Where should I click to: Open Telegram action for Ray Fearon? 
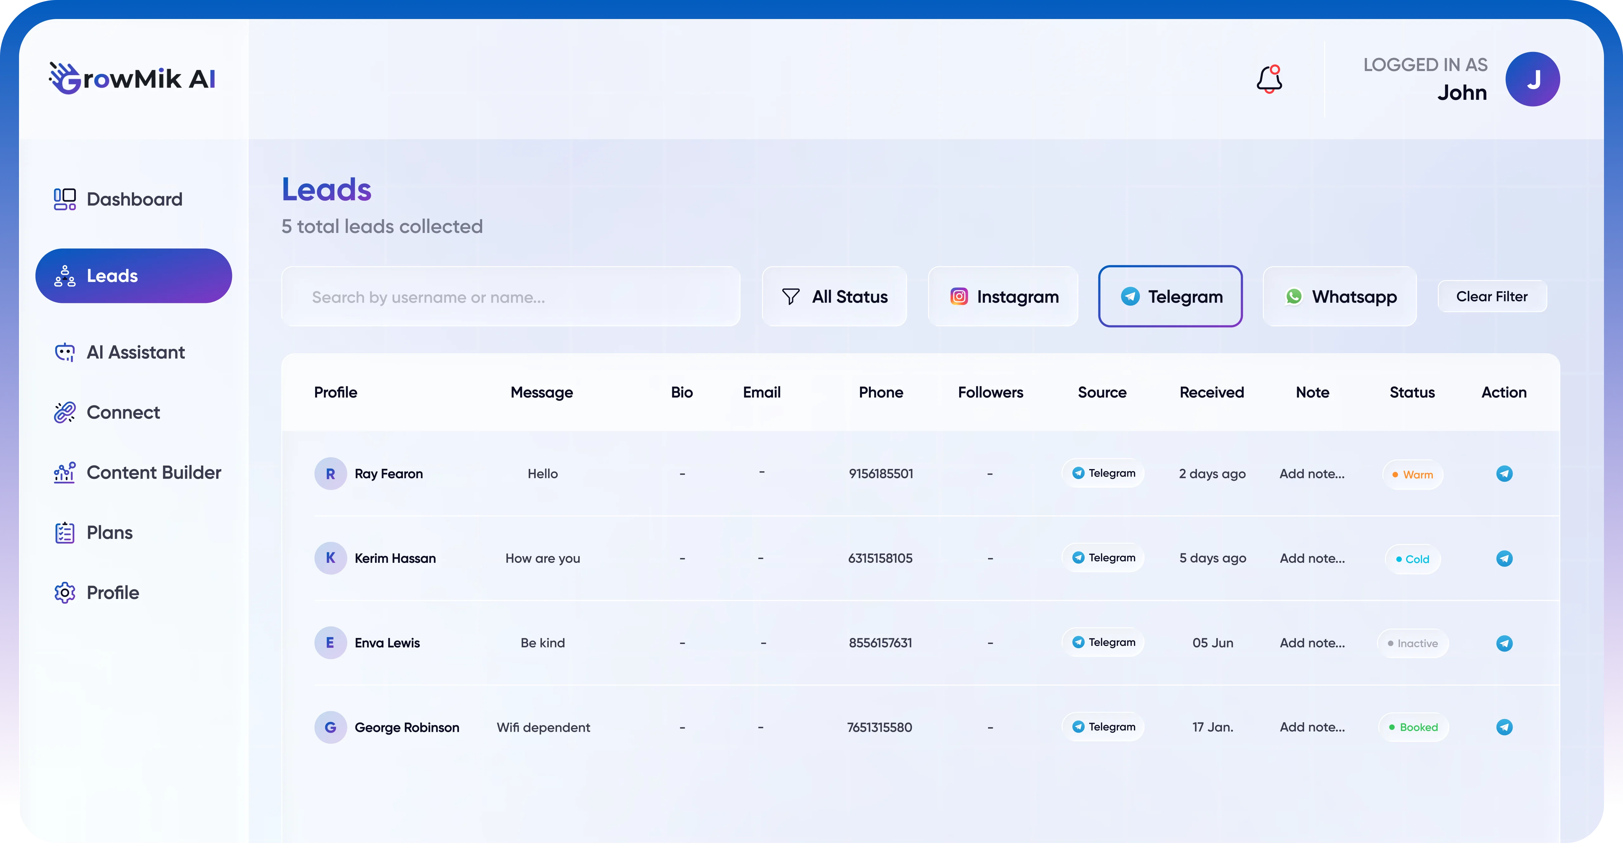[1504, 474]
